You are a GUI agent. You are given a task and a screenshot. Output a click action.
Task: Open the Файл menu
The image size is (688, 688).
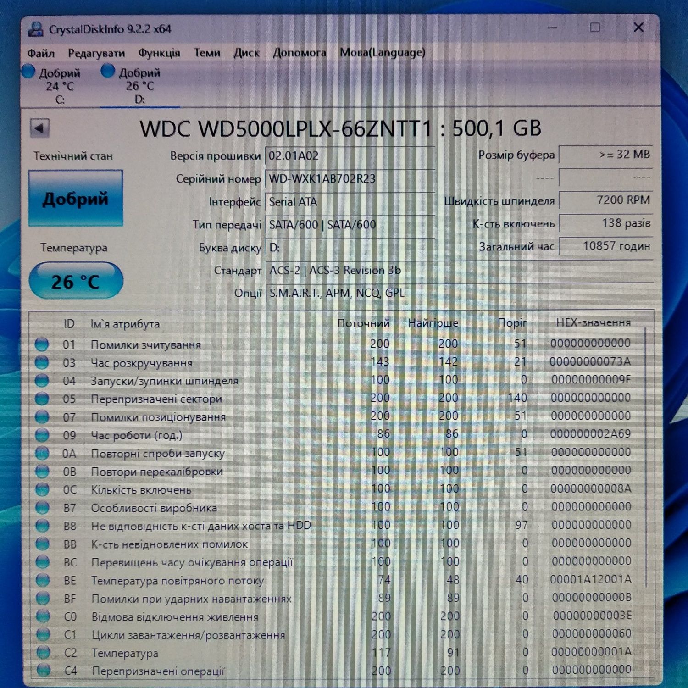[x=41, y=53]
